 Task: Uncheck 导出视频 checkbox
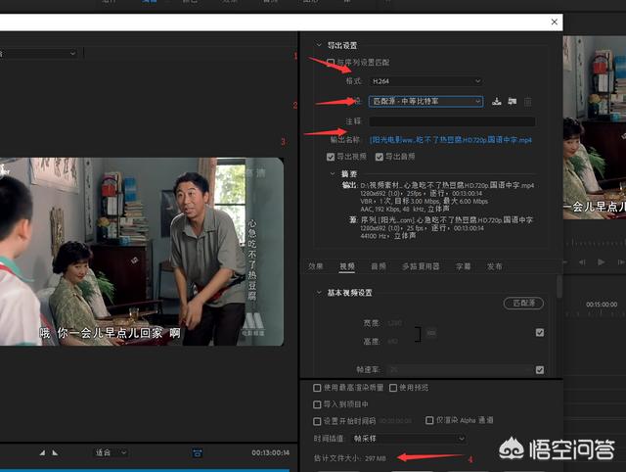pos(331,157)
